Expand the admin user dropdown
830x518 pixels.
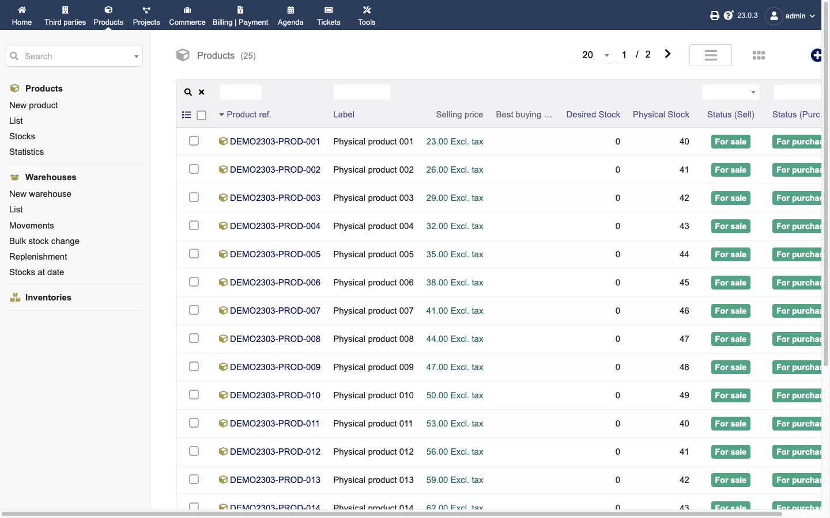tap(791, 16)
